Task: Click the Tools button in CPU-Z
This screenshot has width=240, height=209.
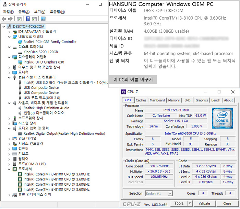Action: pyautogui.click(x=179, y=203)
